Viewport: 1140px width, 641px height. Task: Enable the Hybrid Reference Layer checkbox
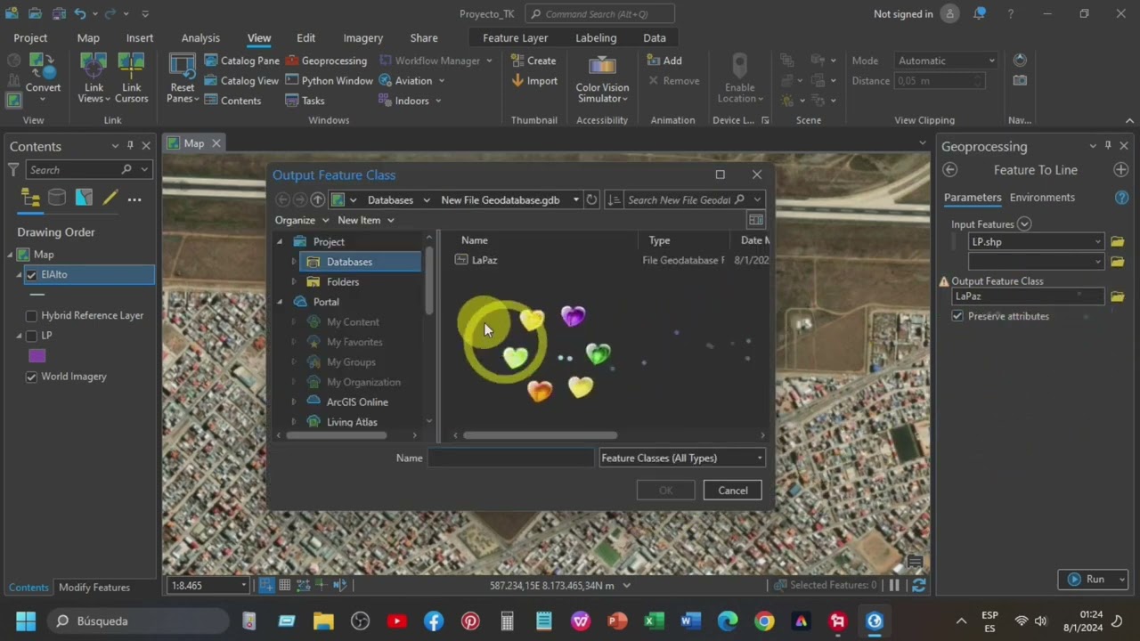coord(32,316)
